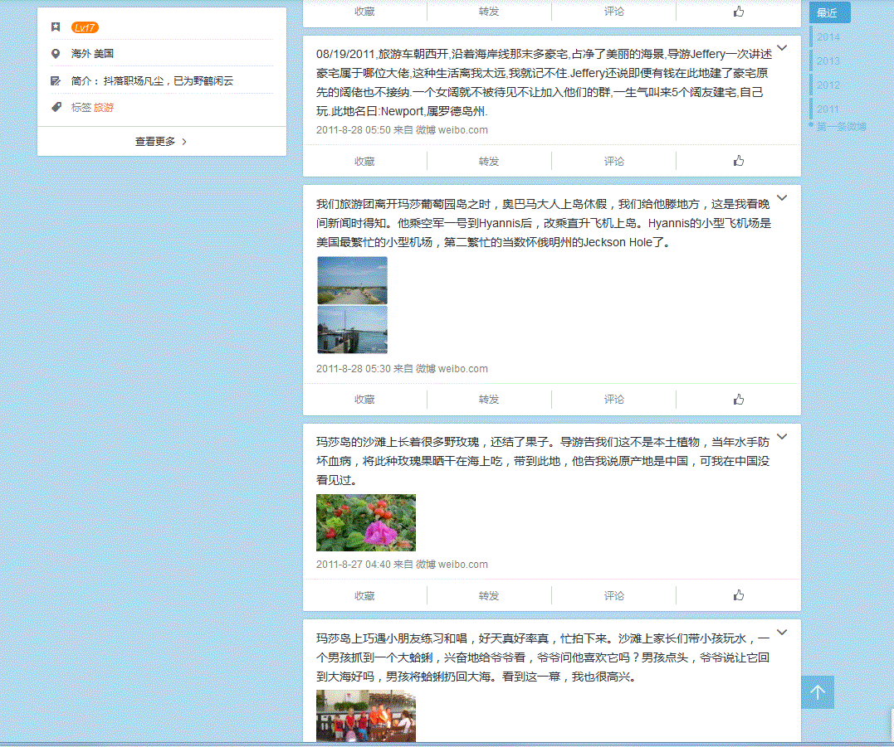Like the Newport mansion post with thumbs-up
The width and height of the screenshot is (894, 747).
pyautogui.click(x=738, y=161)
